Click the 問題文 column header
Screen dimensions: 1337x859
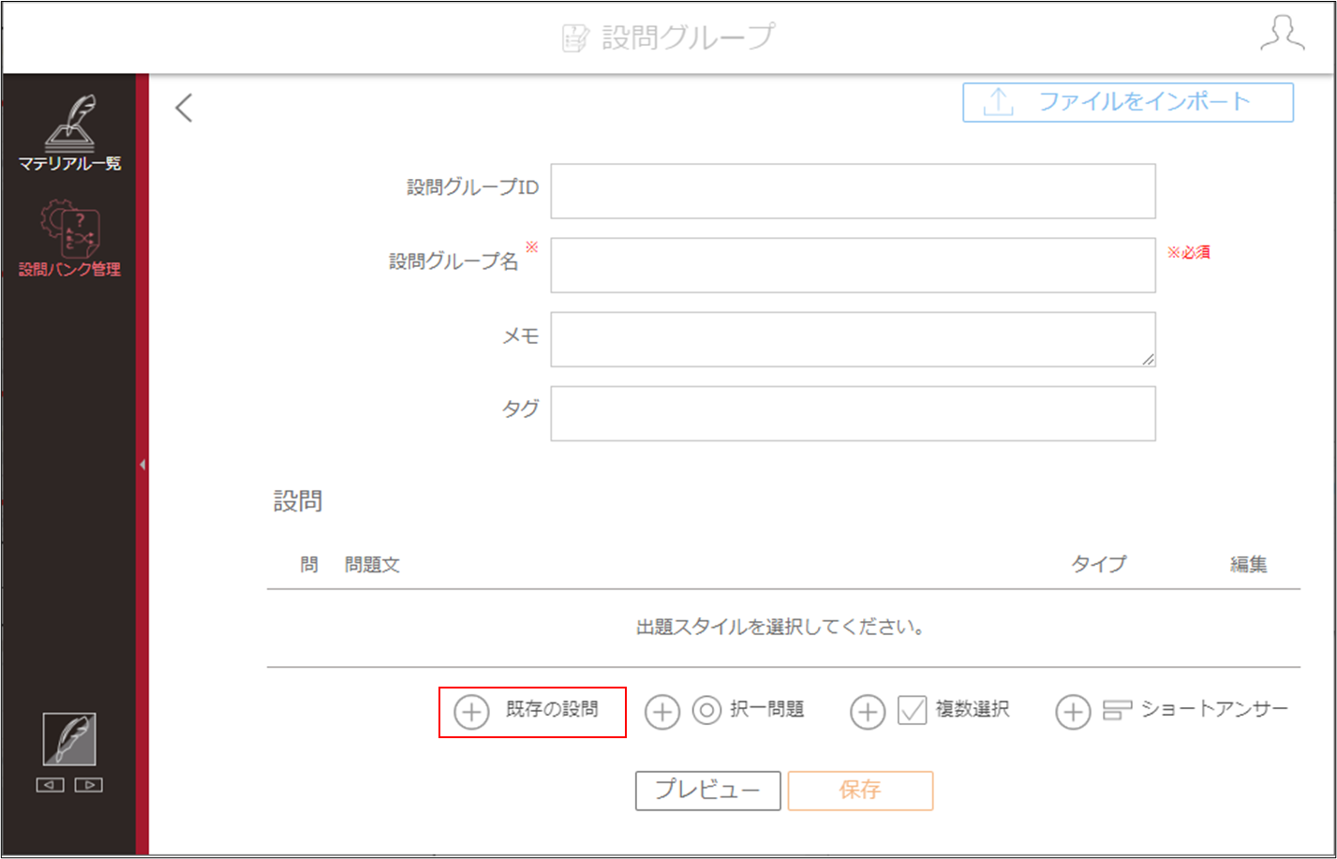(x=373, y=565)
